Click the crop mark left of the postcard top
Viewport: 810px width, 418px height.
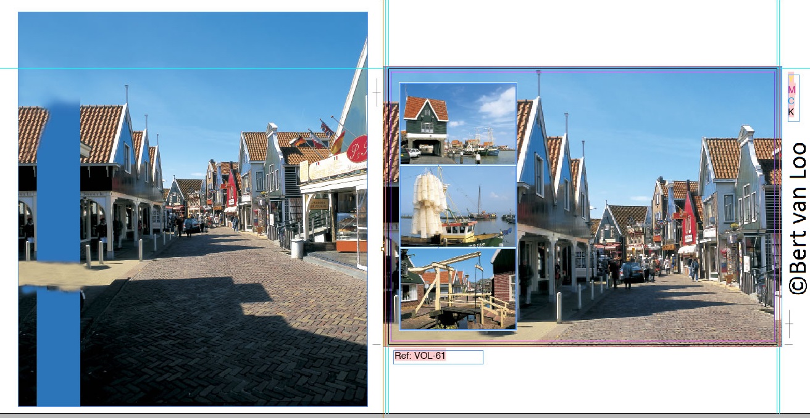[377, 92]
